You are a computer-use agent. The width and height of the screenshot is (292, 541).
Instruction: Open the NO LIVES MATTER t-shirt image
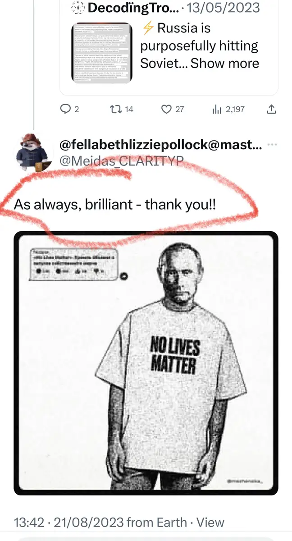tap(146, 363)
